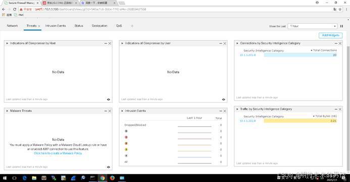Click the red impact level 1 icon
Screen dimensions: 350x182
[126, 137]
